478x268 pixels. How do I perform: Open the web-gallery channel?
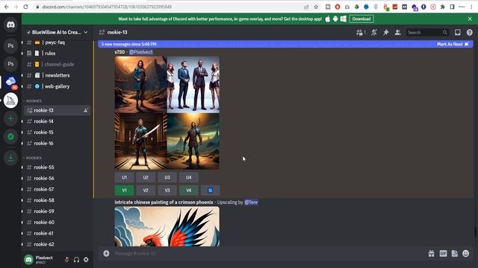pyautogui.click(x=57, y=86)
